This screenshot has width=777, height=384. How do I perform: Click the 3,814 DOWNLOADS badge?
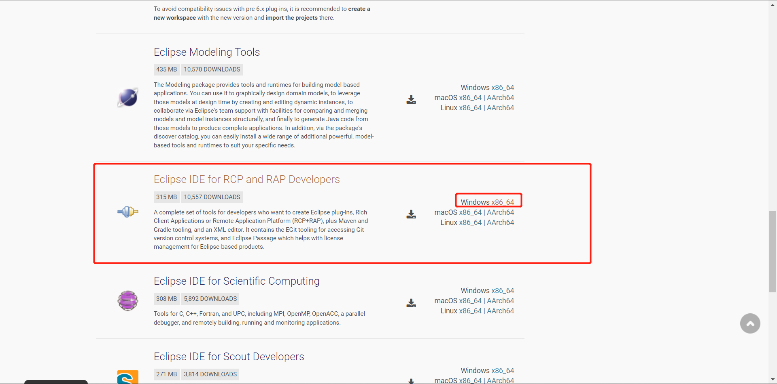pyautogui.click(x=210, y=374)
